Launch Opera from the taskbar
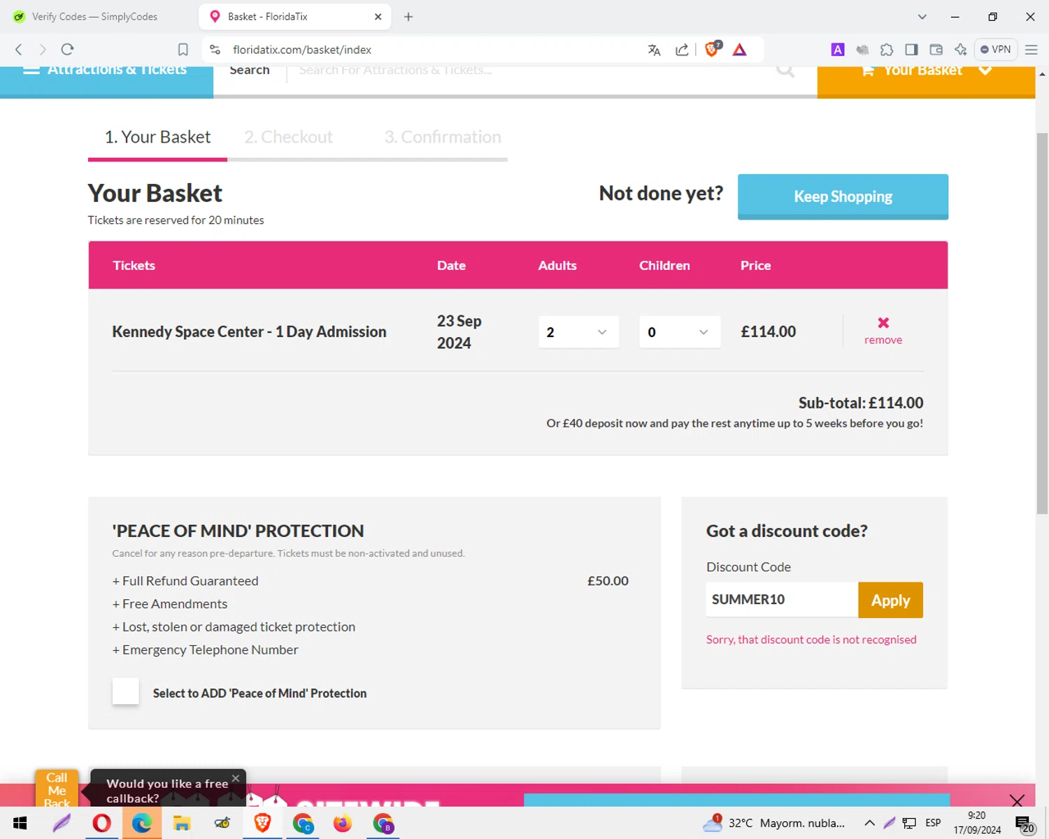Screen dimensions: 1049x839 click(x=101, y=824)
